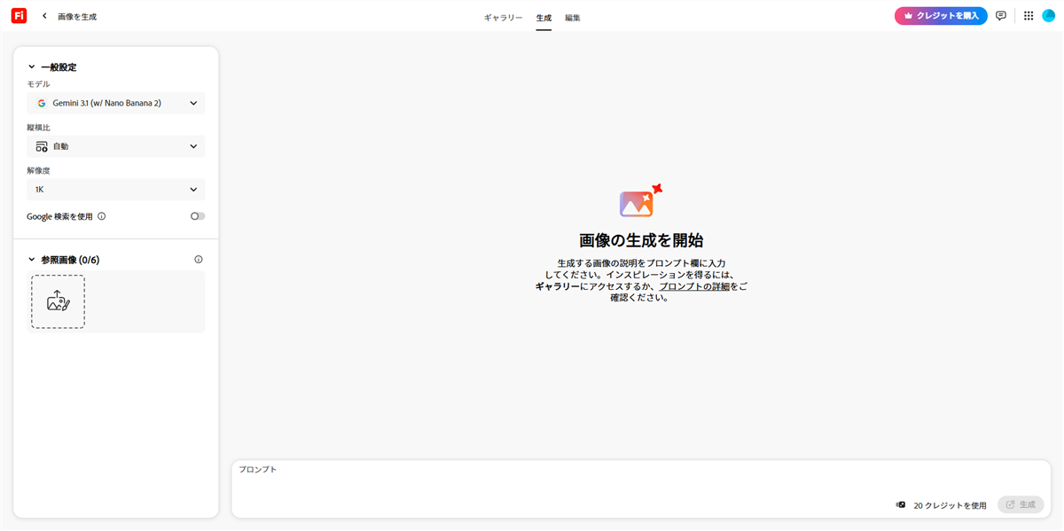Collapse the 一般設定 section
1064x531 pixels.
(32, 66)
